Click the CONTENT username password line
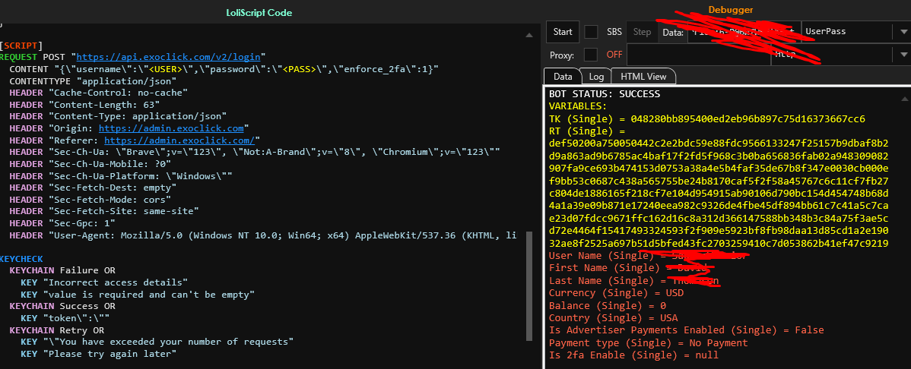Image resolution: width=911 pixels, height=369 pixels. [224, 69]
